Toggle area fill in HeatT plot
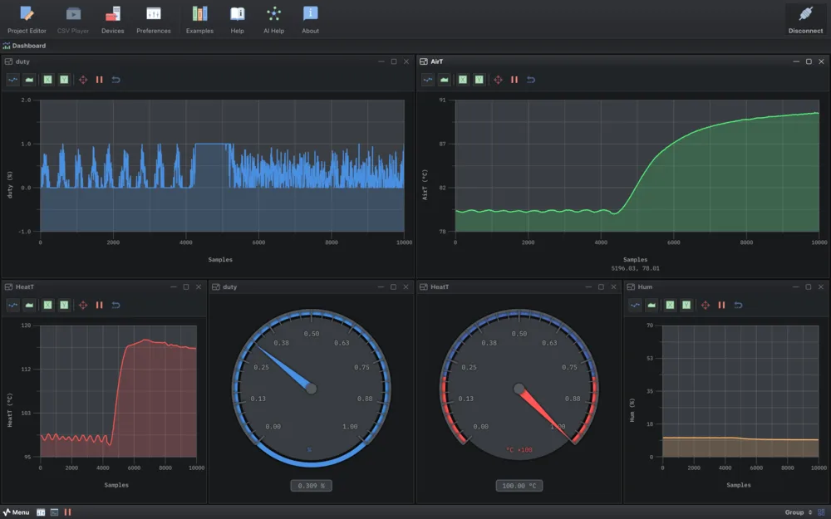 point(29,305)
